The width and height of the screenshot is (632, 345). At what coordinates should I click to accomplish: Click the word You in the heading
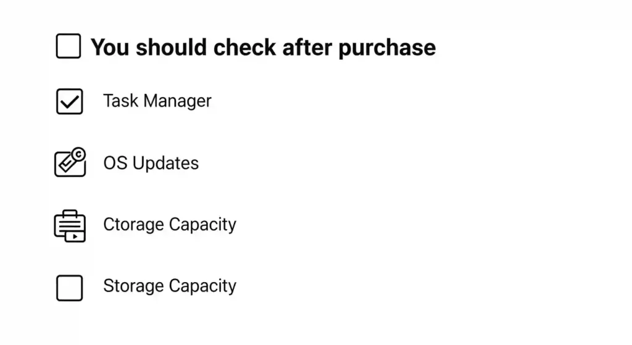(x=110, y=47)
